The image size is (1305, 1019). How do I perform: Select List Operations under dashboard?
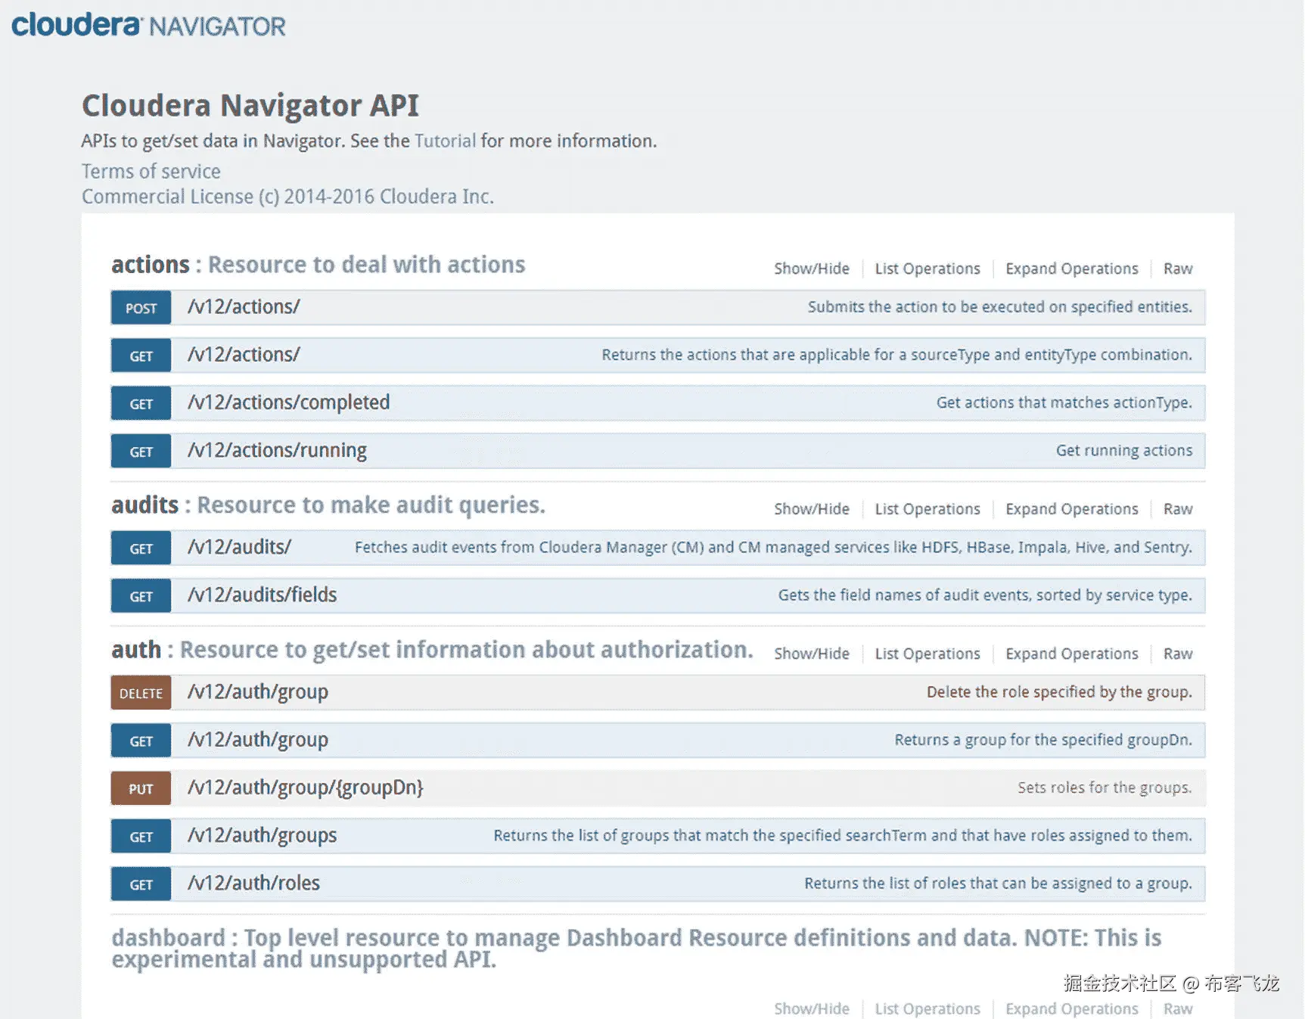pos(927,1008)
